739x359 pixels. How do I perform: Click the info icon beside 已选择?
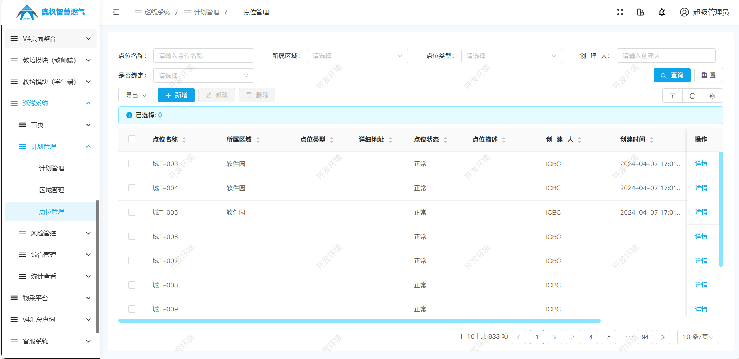coord(129,115)
